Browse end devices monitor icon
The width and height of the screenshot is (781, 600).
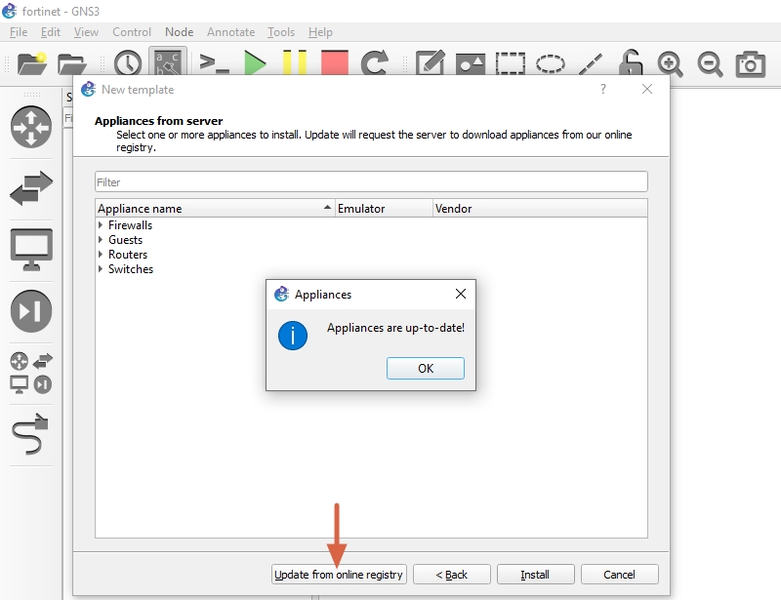[31, 250]
